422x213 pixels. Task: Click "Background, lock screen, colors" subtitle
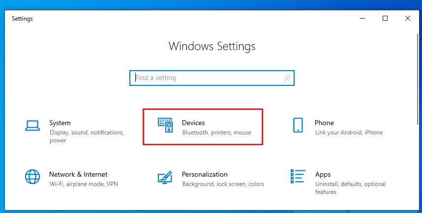click(223, 184)
